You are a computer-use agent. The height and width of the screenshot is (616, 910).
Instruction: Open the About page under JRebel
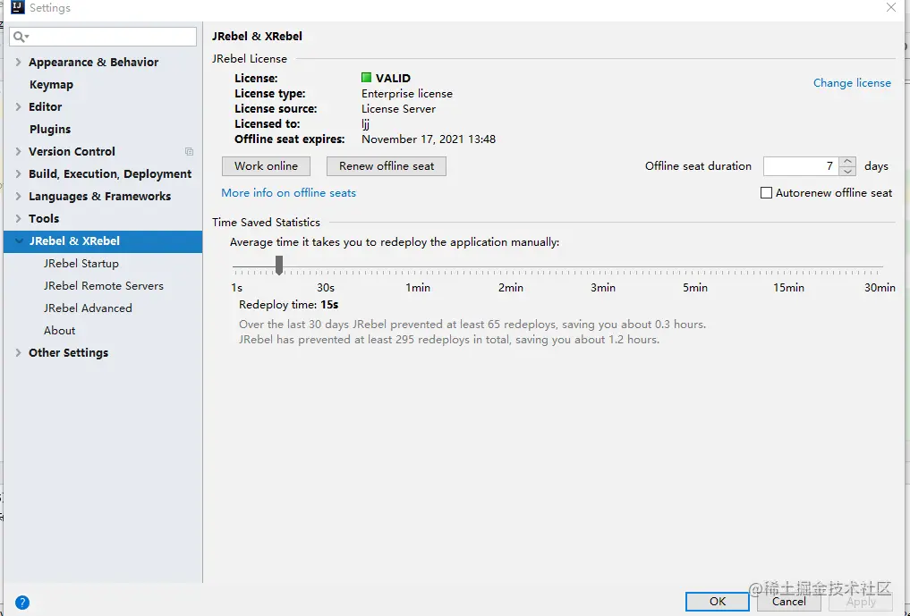point(59,331)
